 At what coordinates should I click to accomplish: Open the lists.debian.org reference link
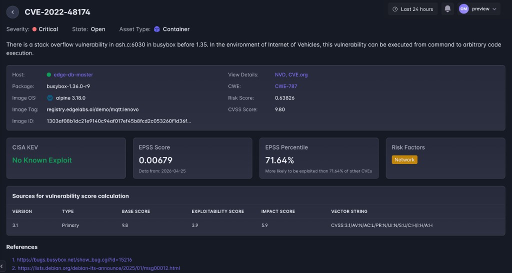click(98, 268)
